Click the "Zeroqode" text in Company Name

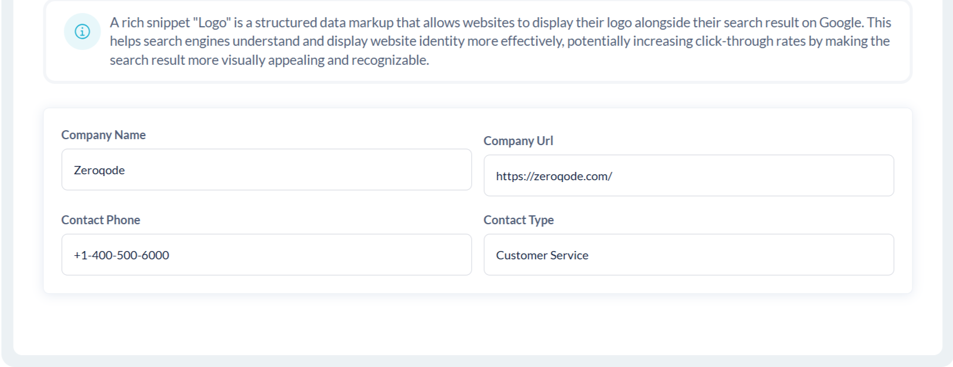pos(99,170)
